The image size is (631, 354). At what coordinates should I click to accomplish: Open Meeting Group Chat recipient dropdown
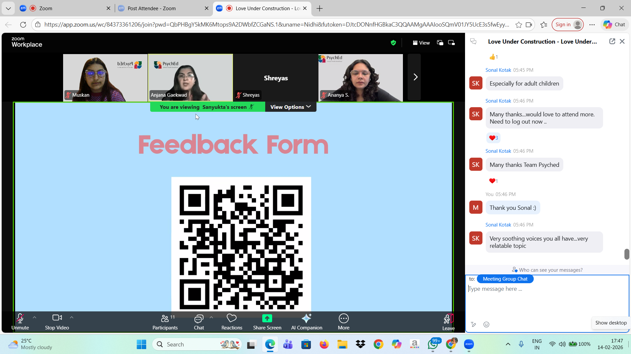tap(505, 279)
